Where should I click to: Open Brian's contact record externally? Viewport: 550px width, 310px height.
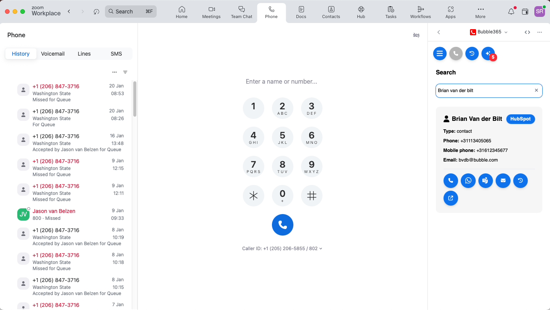point(451,198)
